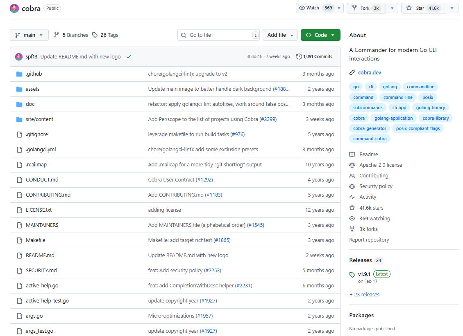The height and width of the screenshot is (336, 463).
Task: Click the magnifier icon in Go to file
Action: pyautogui.click(x=184, y=35)
